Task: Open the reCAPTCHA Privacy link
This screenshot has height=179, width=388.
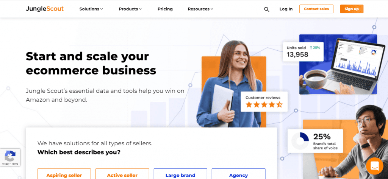Action: coord(5,164)
